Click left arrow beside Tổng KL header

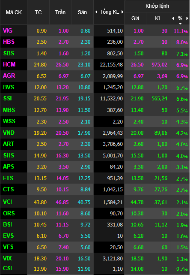tap(96, 12)
